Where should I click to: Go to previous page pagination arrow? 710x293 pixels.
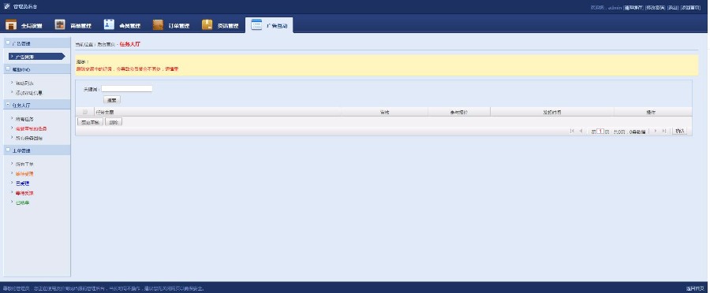coord(581,131)
